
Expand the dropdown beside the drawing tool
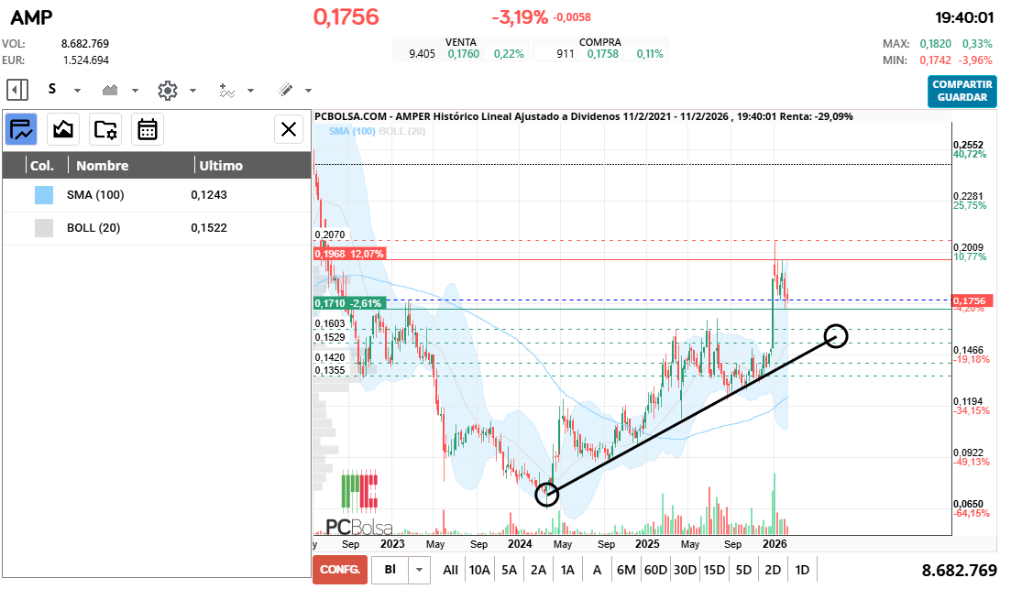(x=309, y=90)
